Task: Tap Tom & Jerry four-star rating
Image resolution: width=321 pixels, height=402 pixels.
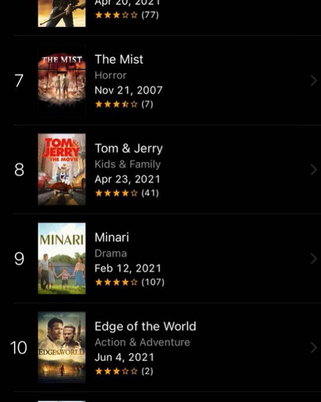Action: (127, 193)
